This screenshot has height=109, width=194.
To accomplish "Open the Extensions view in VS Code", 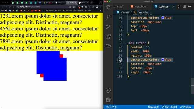I will [x=108, y=36].
